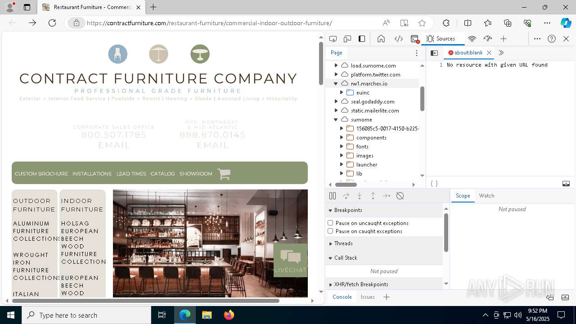
Task: Collapse the rw1.marchex.io tree node
Action: pyautogui.click(x=336, y=84)
